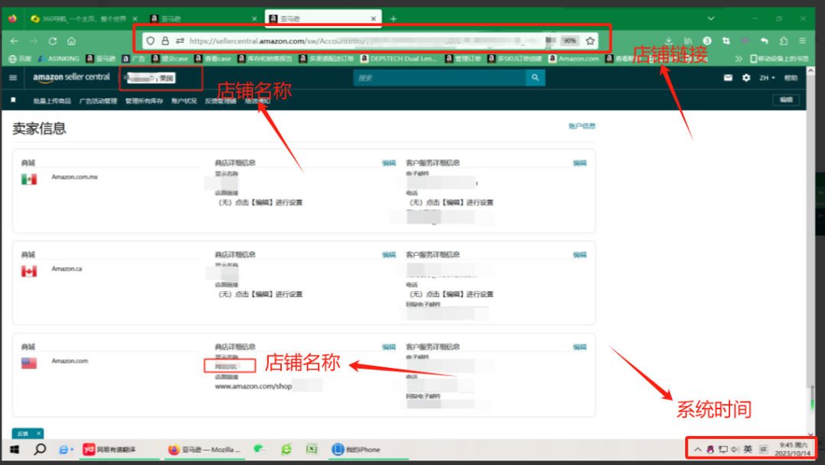825x465 pixels.
Task: Open the Amazon.com bookmark
Action: (x=574, y=59)
